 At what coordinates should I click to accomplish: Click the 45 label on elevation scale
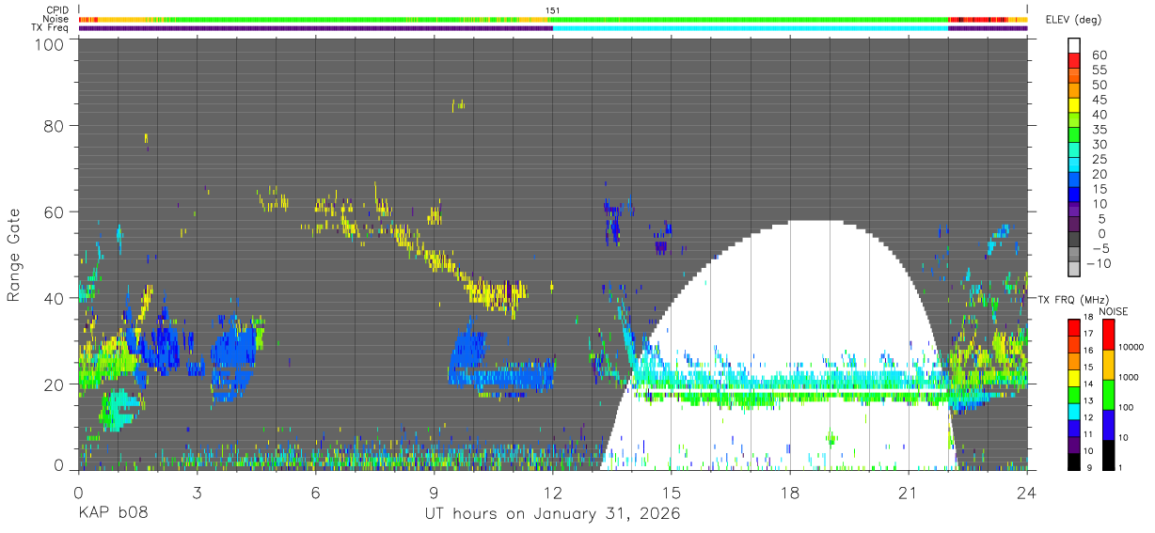(x=1099, y=100)
